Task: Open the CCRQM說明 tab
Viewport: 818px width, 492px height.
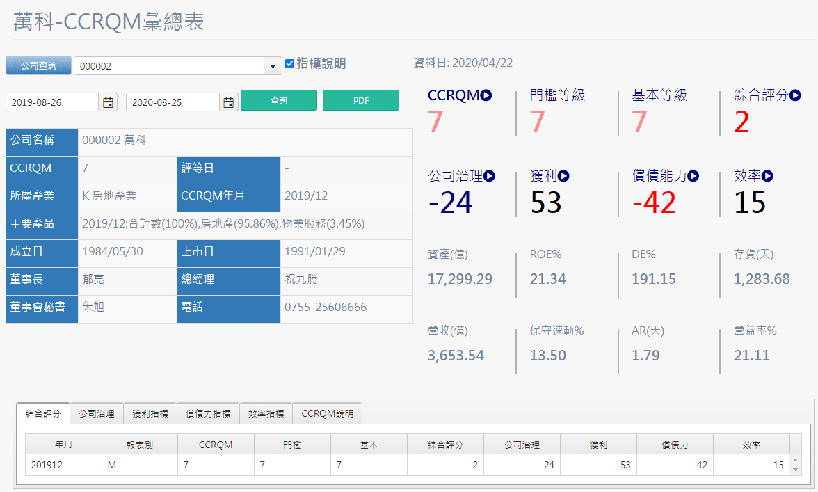Action: (327, 413)
